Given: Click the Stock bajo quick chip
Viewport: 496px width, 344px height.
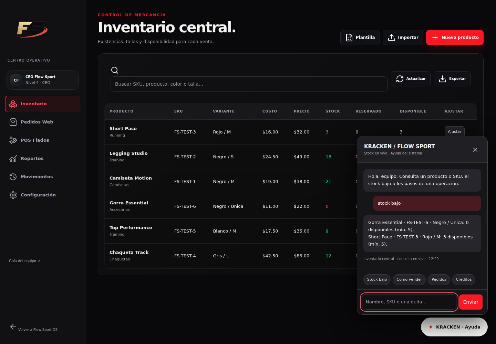Looking at the screenshot, I should [377, 279].
